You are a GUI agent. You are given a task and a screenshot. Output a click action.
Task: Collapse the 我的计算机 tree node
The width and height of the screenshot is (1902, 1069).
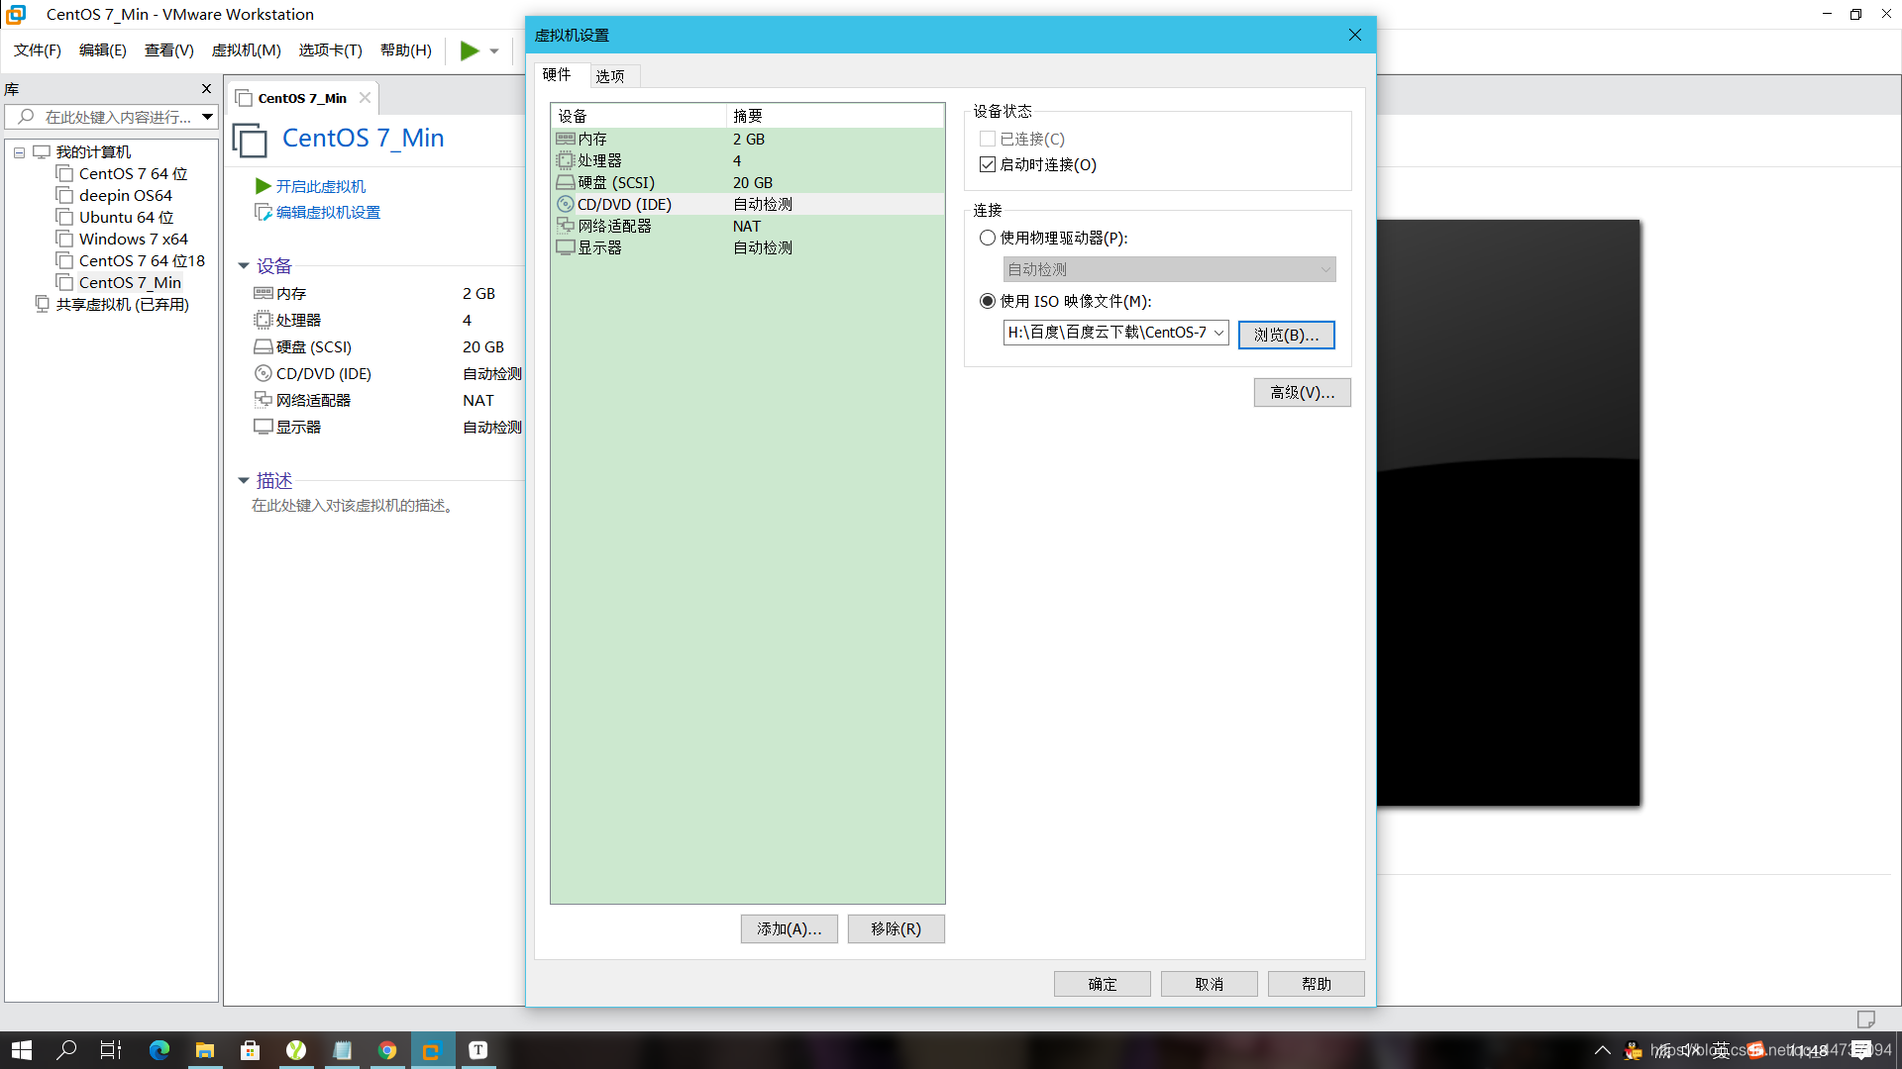(19, 151)
